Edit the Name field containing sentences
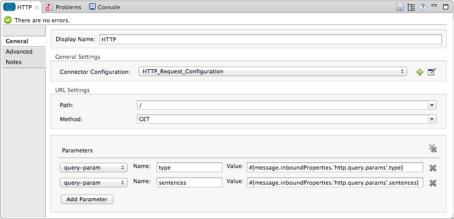 (190, 183)
